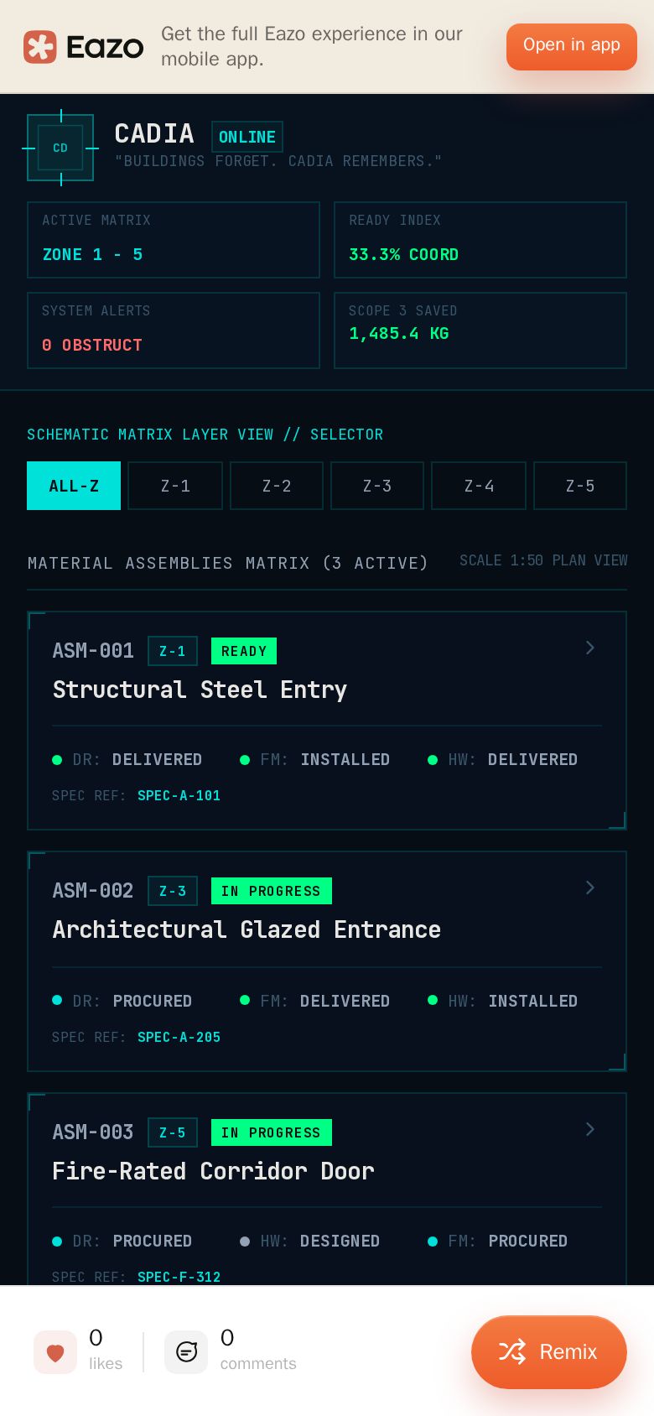Image resolution: width=654 pixels, height=1416 pixels.
Task: Click the heart likes icon
Action: pos(55,1352)
